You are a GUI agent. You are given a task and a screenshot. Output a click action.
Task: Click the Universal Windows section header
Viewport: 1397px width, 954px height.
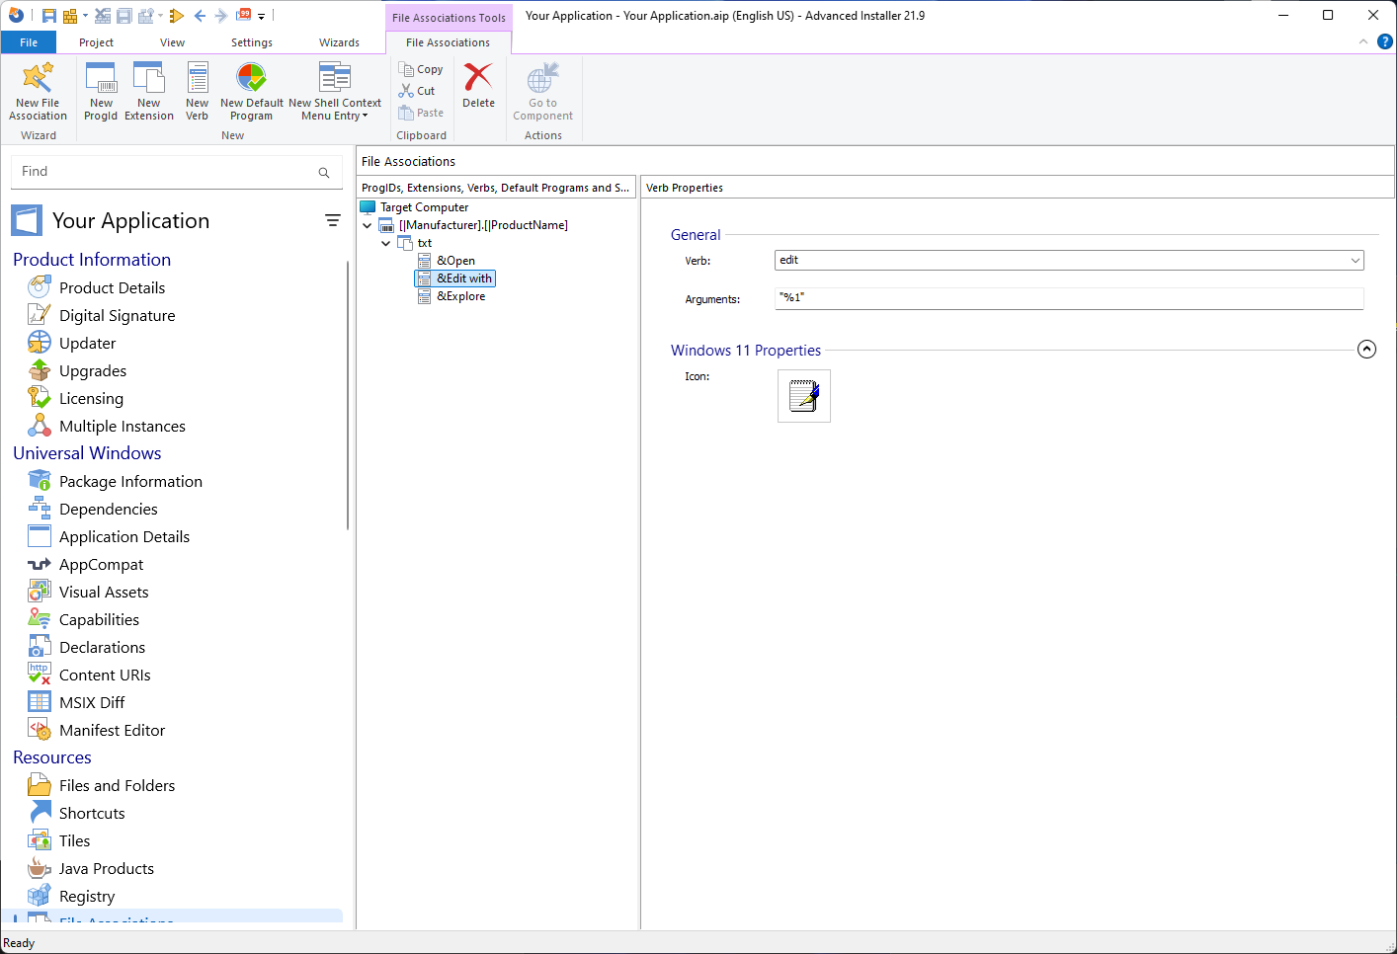click(87, 453)
